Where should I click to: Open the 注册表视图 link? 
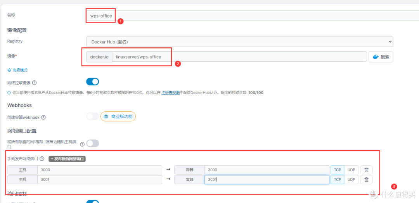point(170,92)
